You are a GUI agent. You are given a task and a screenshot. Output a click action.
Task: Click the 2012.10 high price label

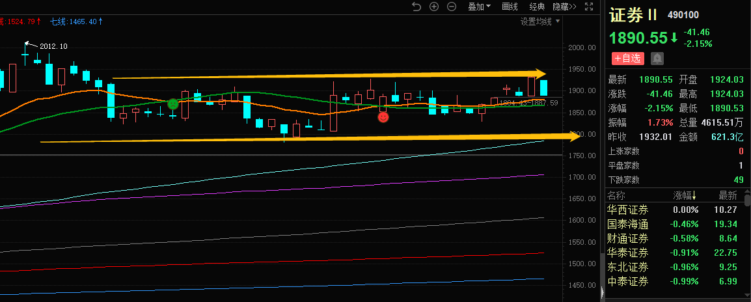(x=53, y=46)
